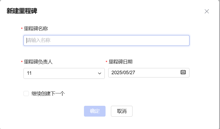The image size is (220, 129).
Task: Click the 里程碑名称 field label
Action: coord(36,29)
